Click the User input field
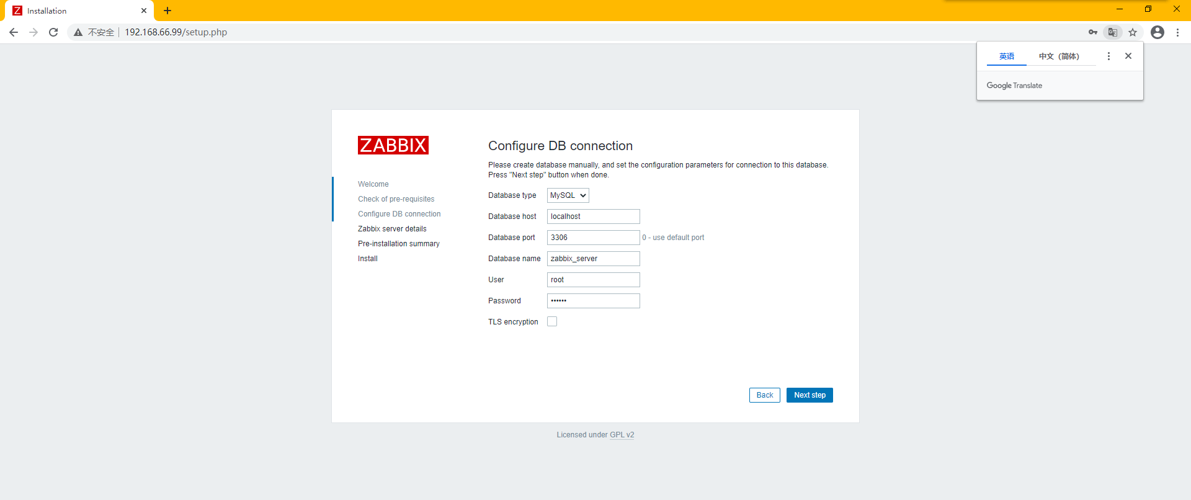The image size is (1191, 500). (x=594, y=280)
